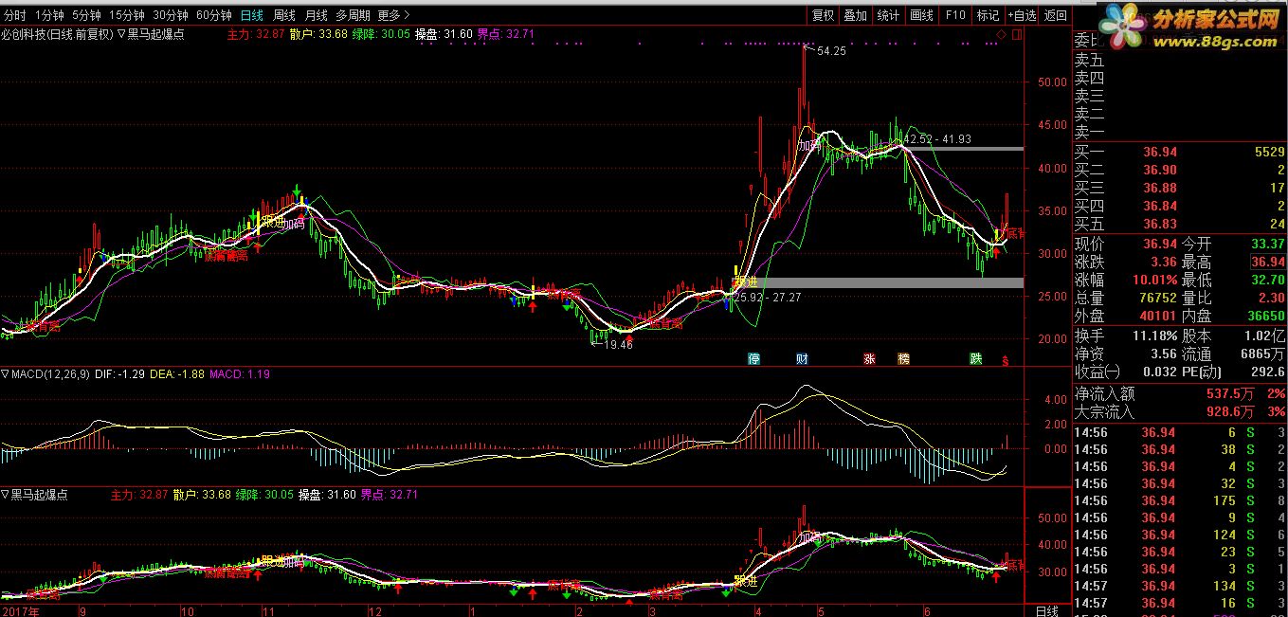Switch to the 月线 monthly chart
Image resolution: width=1288 pixels, height=617 pixels.
click(x=316, y=15)
